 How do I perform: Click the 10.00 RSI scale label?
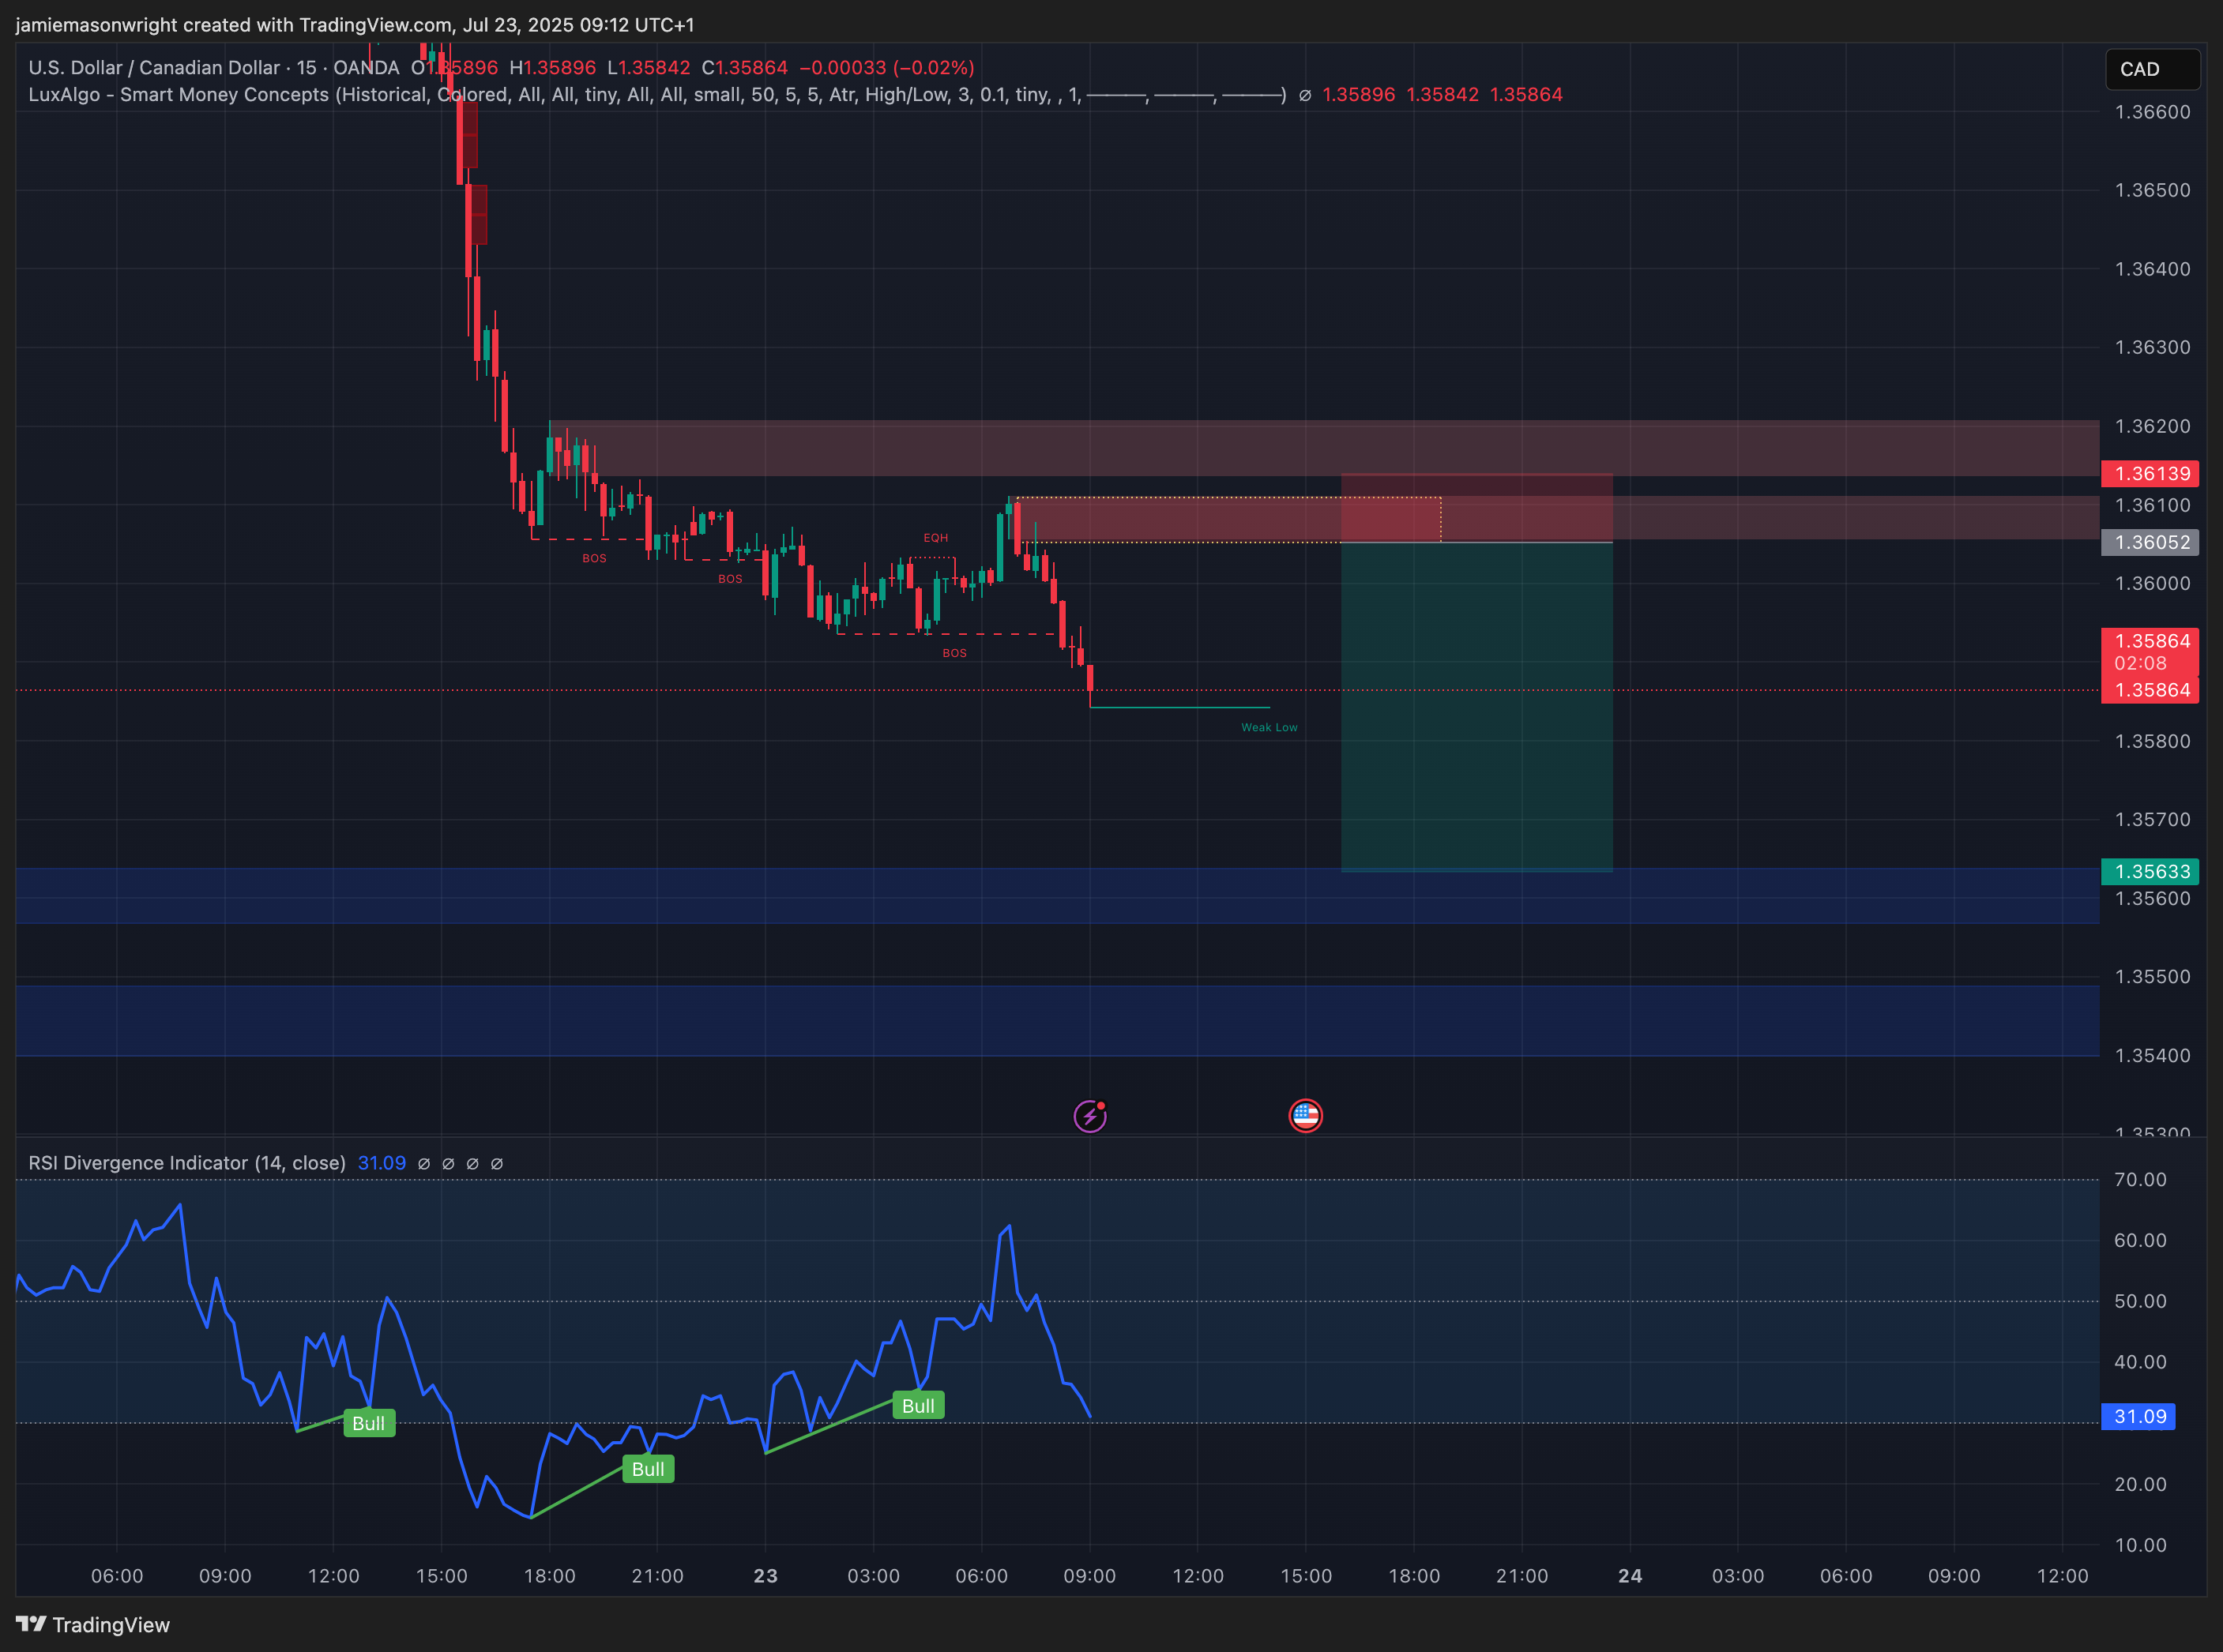tap(2140, 1545)
